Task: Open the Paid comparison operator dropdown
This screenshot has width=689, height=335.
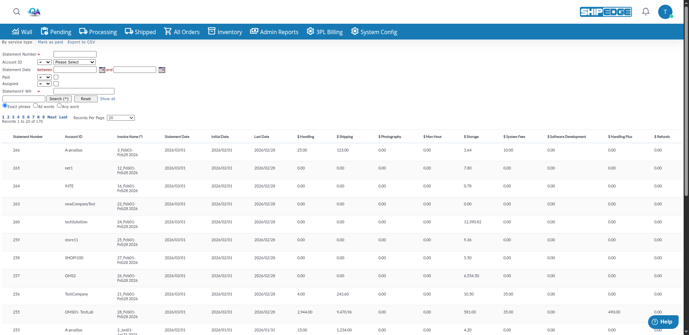Action: [44, 77]
